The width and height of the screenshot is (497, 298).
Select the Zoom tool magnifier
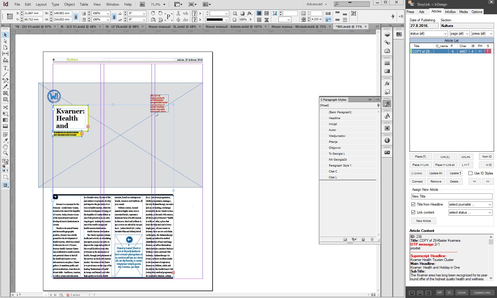coord(5,153)
